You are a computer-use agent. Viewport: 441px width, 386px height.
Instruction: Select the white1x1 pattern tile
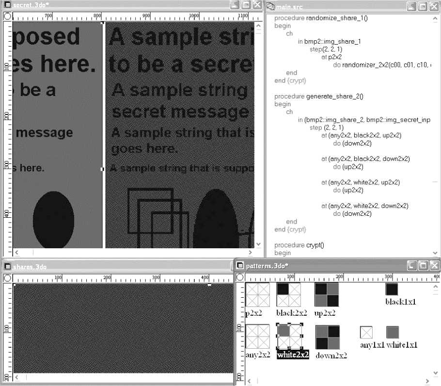393,332
